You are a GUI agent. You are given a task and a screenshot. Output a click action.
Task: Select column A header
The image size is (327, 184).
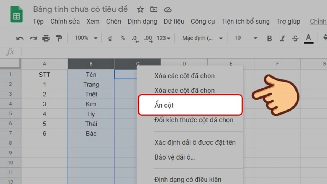click(44, 64)
